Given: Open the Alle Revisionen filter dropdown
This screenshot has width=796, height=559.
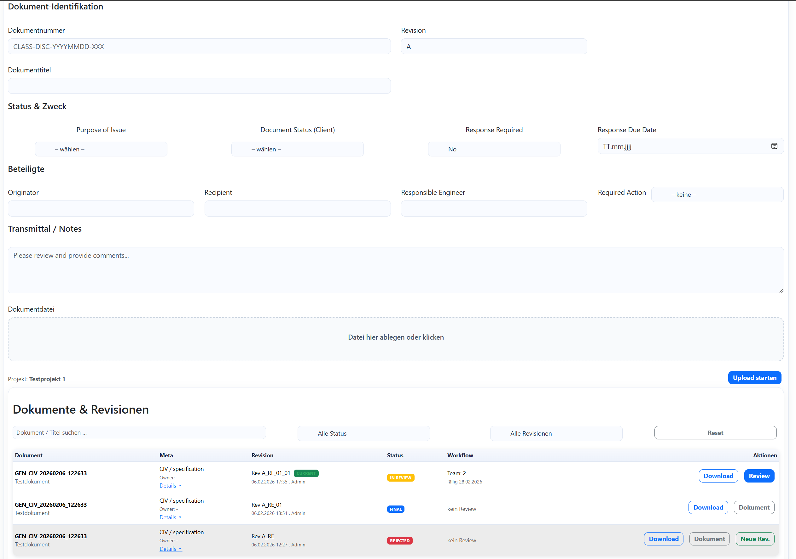Looking at the screenshot, I should (x=556, y=433).
